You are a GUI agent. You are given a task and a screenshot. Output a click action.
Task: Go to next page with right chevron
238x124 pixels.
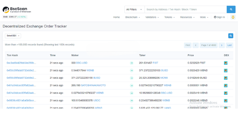coord(222,45)
